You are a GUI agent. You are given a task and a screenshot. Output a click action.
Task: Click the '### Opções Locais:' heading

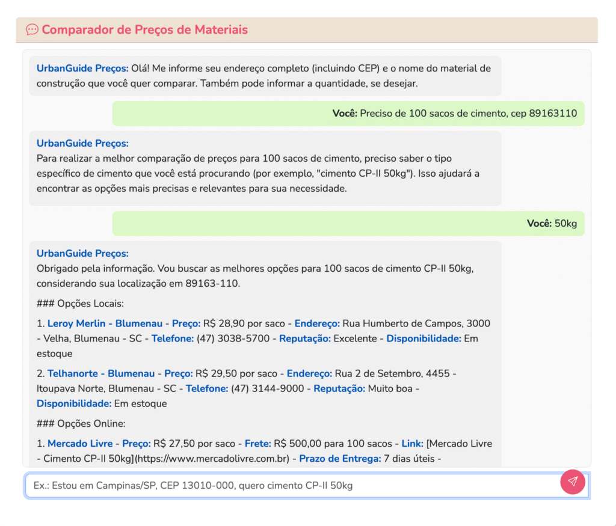pyautogui.click(x=80, y=304)
